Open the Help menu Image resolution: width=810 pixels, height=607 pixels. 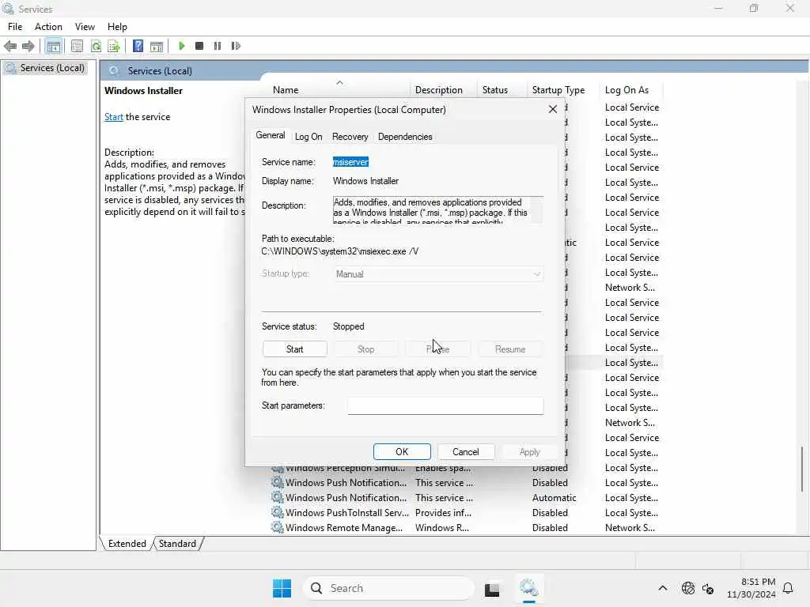[117, 27]
